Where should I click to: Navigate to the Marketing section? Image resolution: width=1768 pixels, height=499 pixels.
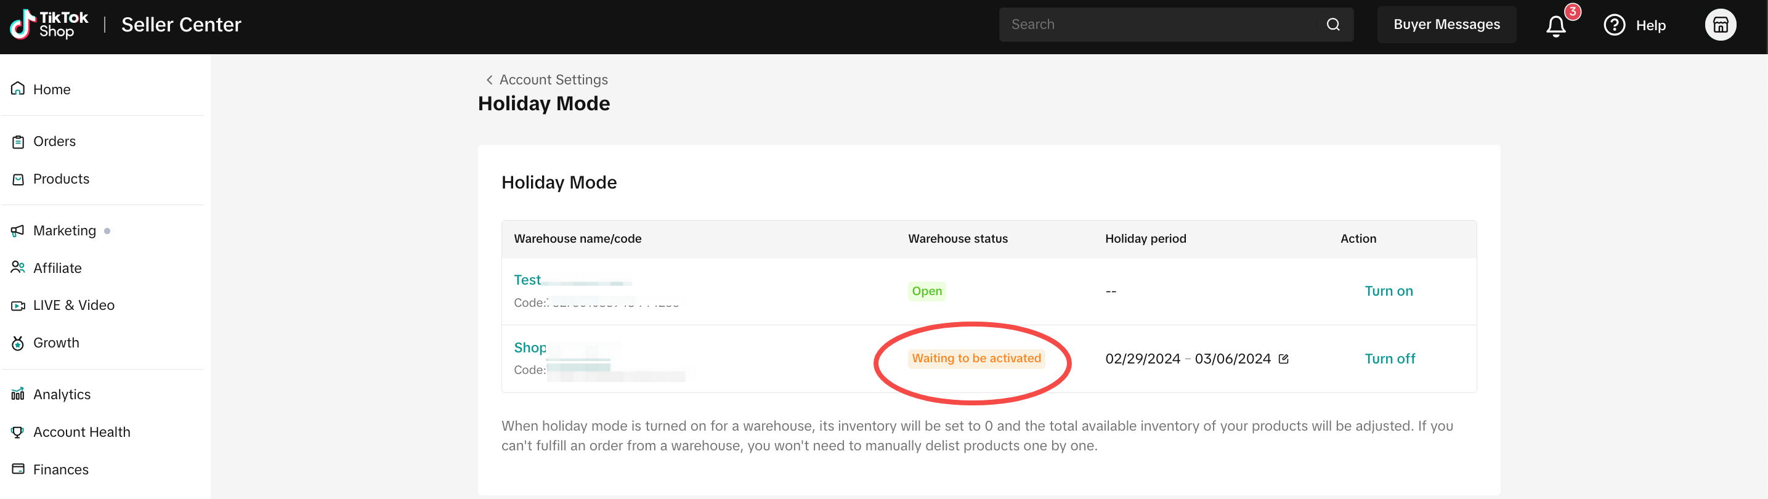pos(65,230)
